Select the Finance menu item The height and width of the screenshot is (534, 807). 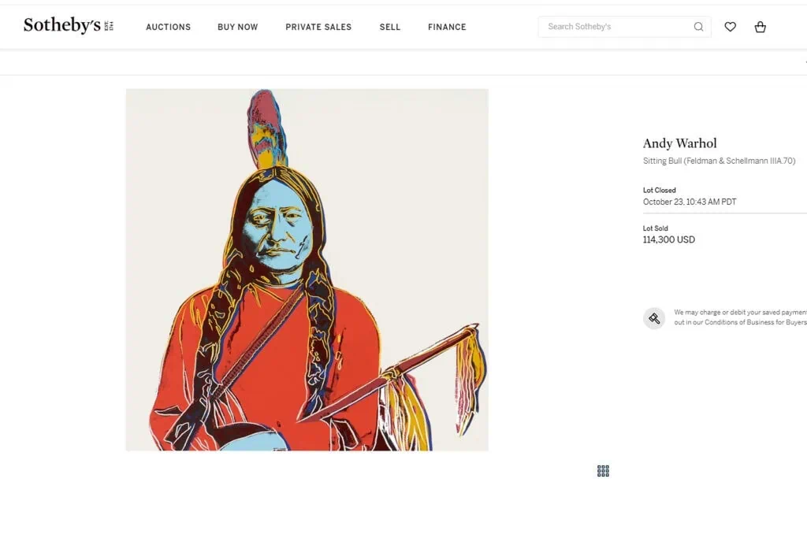point(448,27)
